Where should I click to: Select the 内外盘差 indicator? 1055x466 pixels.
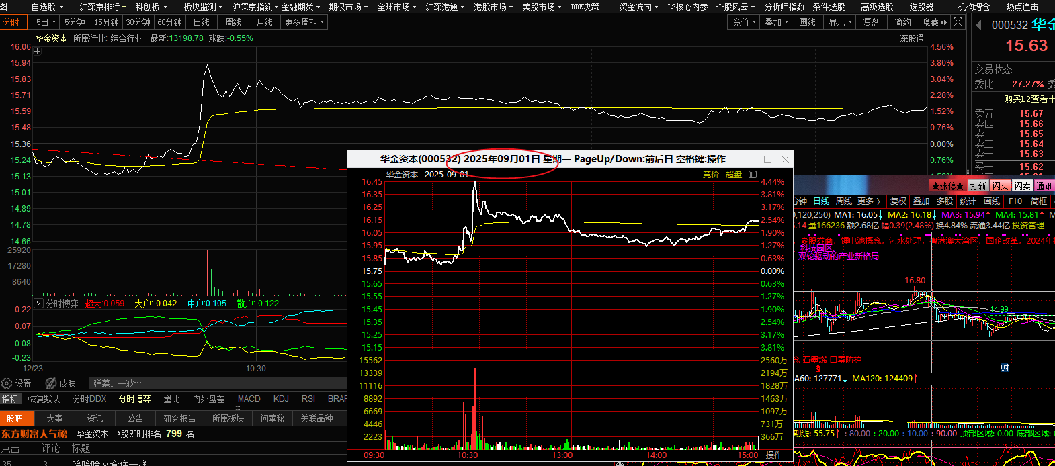[x=209, y=399]
